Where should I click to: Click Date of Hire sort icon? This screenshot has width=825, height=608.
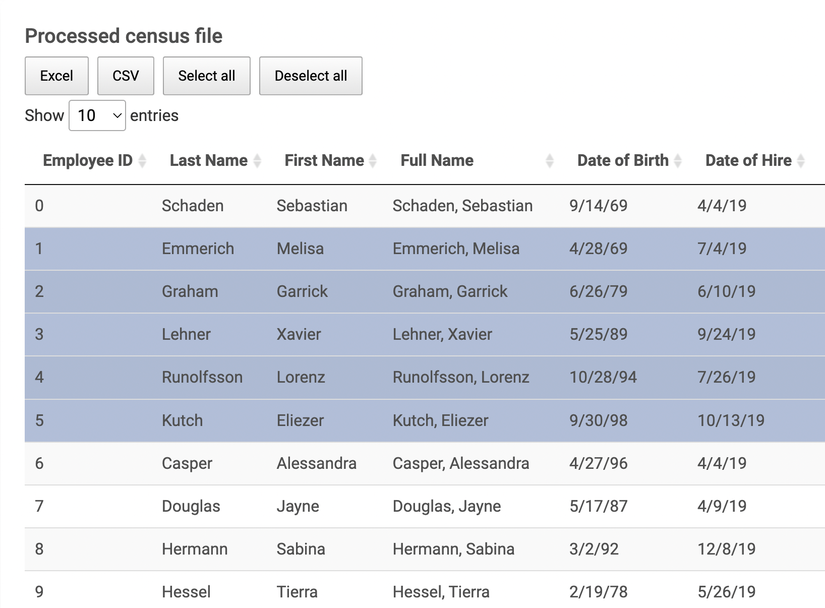point(801,161)
